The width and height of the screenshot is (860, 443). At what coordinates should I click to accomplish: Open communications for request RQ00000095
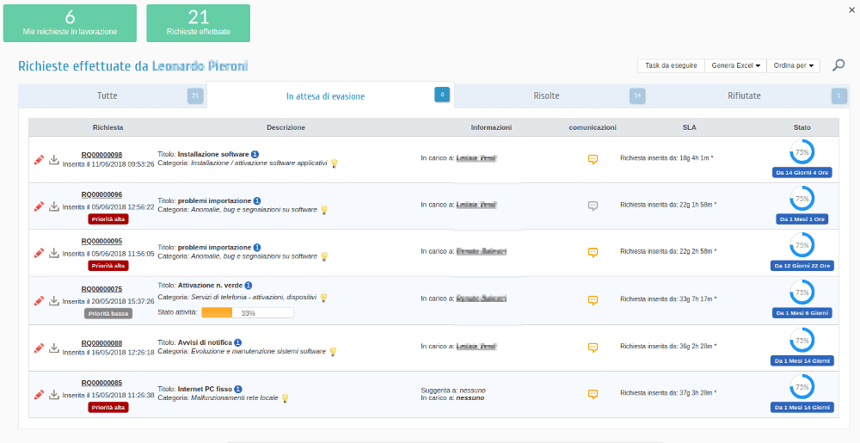593,252
